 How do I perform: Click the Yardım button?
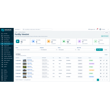106,33
